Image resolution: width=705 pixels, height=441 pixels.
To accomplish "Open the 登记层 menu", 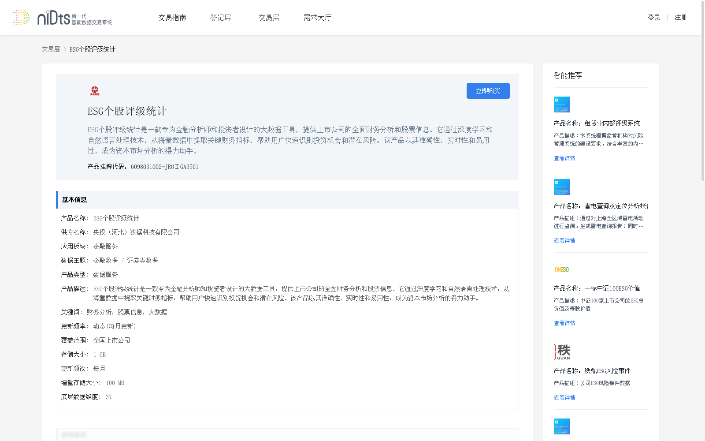I will point(221,18).
